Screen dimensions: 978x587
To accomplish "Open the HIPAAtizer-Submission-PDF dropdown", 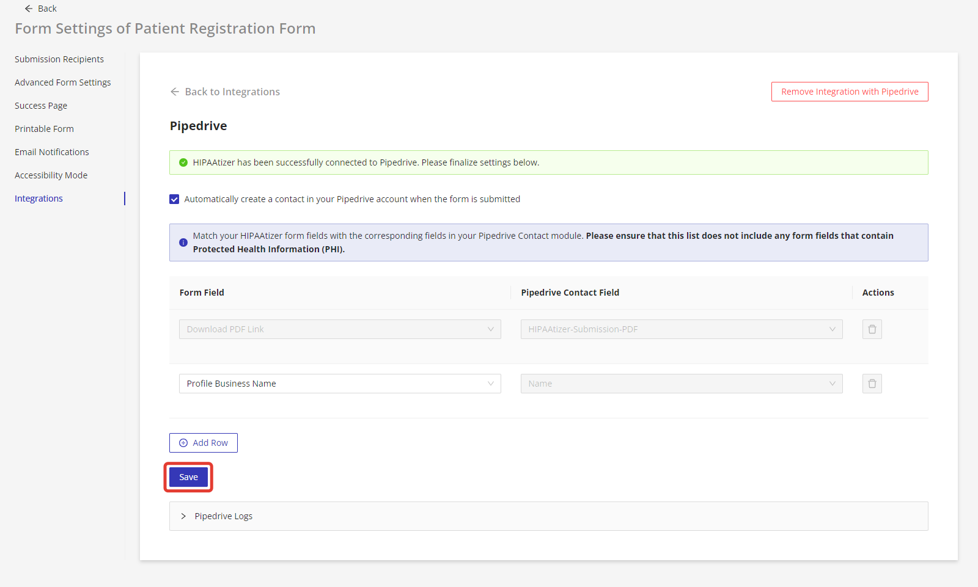I will (x=681, y=329).
